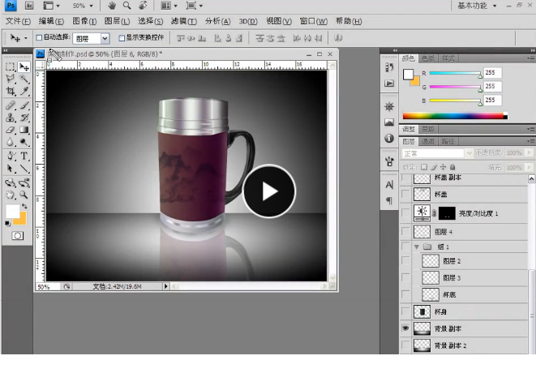536x373 pixels.
Task: Select the History Brush tool
Action: coord(24,118)
